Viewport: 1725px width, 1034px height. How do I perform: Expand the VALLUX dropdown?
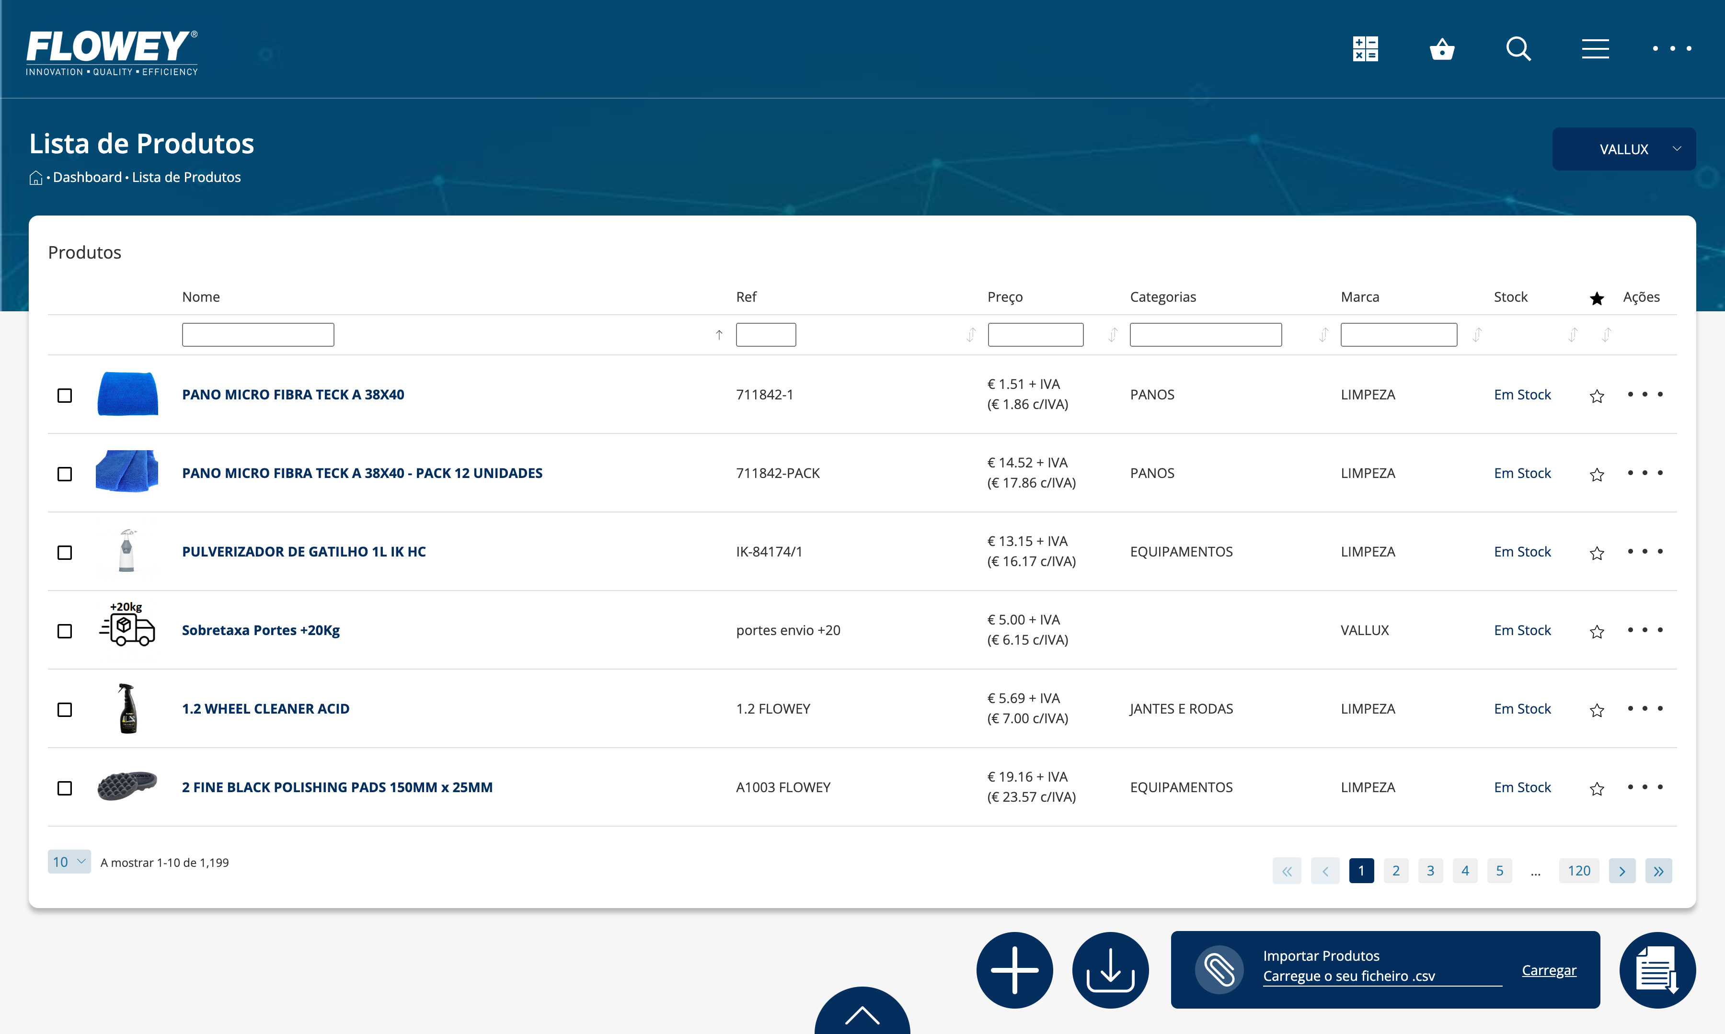pos(1623,149)
